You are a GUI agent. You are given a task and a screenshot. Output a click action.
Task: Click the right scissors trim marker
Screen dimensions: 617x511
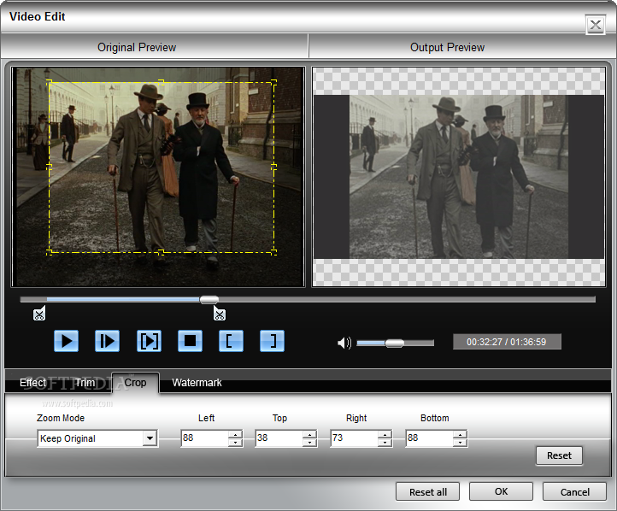coord(220,314)
